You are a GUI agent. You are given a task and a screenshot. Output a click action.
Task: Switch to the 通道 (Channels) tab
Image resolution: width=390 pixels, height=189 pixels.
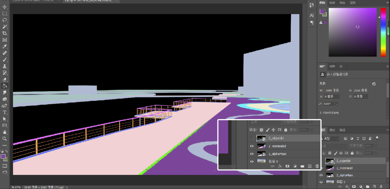tap(332, 130)
